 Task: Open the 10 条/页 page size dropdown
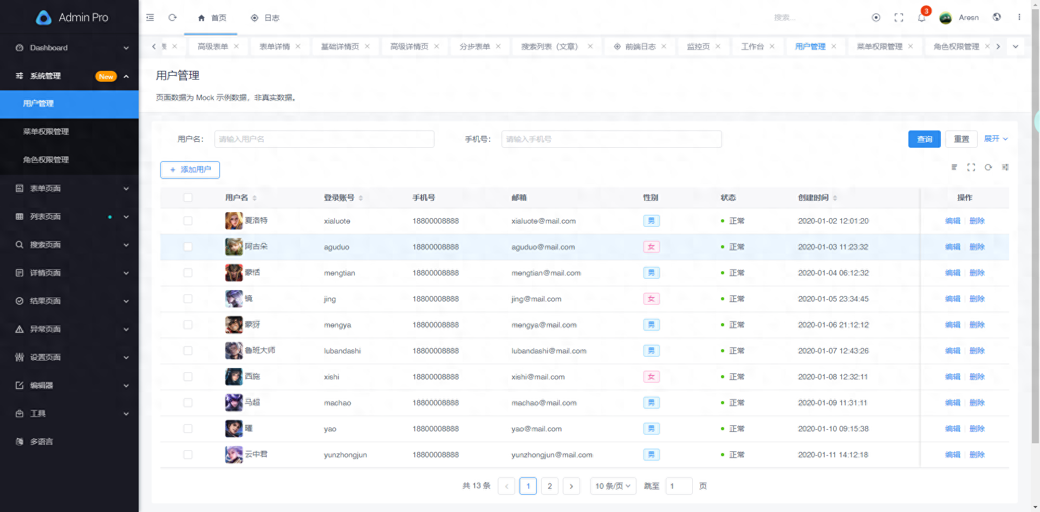613,486
